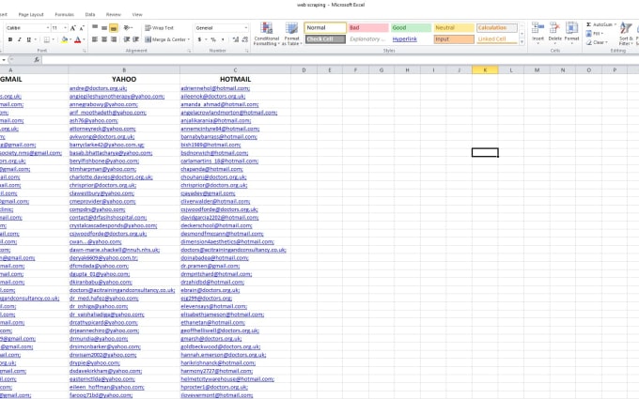Screen dimensions: 639x399
Task: Apply the Hyperlink cell style
Action: coord(411,39)
